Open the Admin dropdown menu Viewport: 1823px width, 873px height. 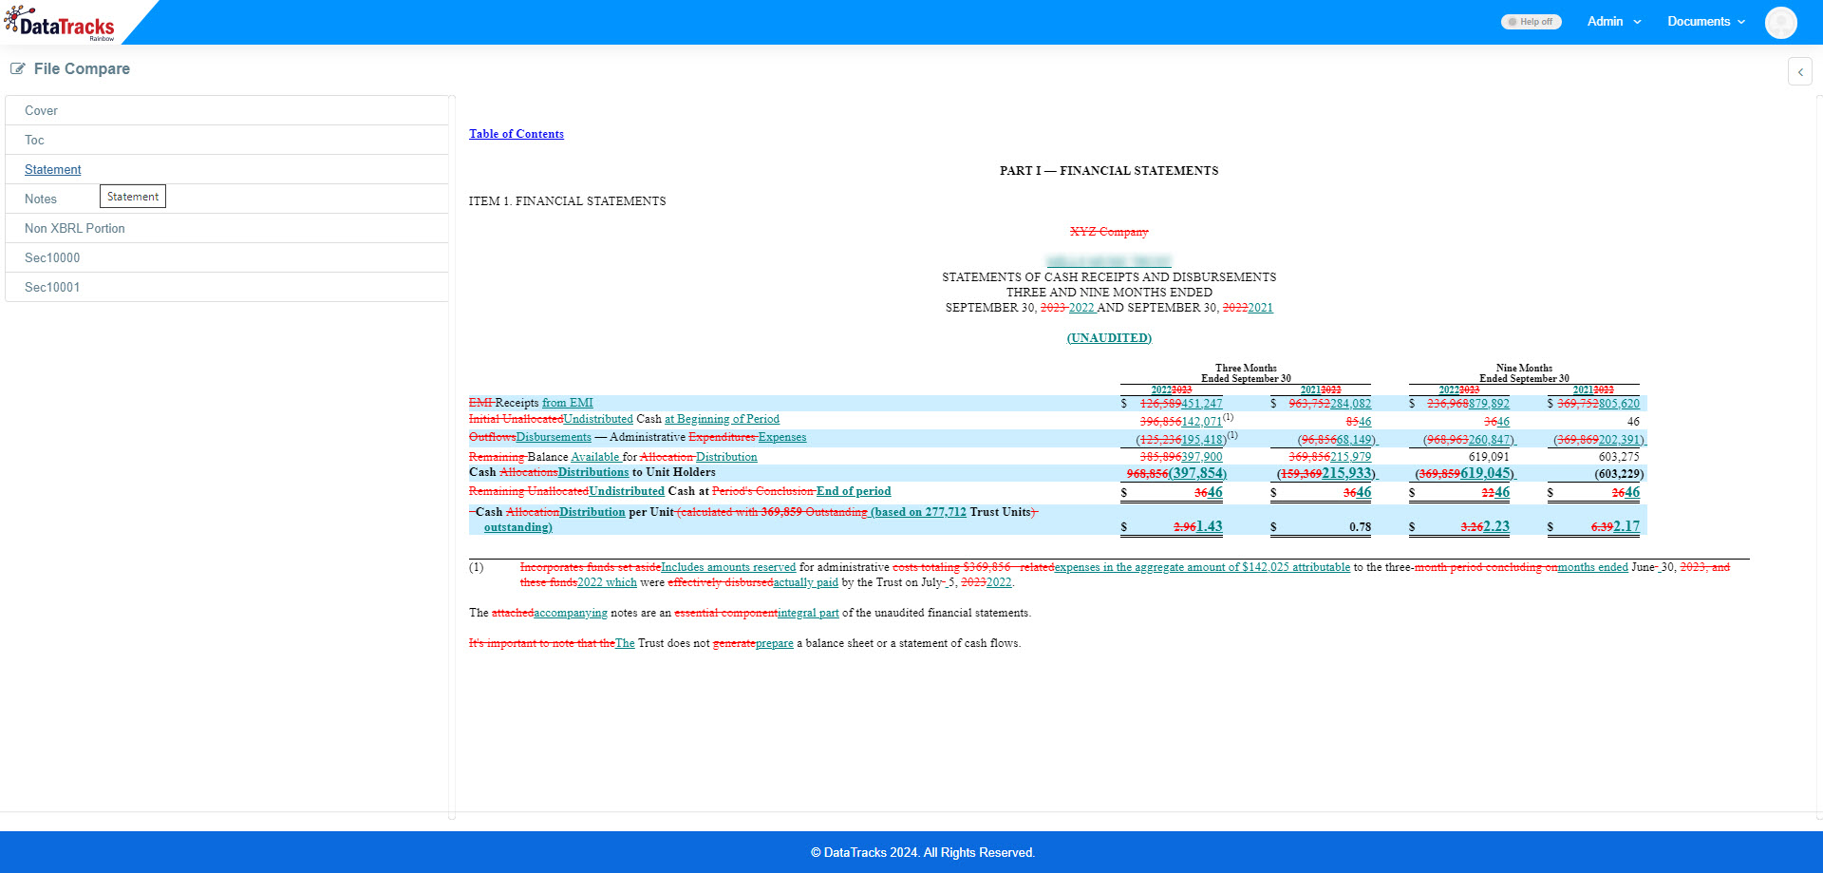(x=1613, y=21)
